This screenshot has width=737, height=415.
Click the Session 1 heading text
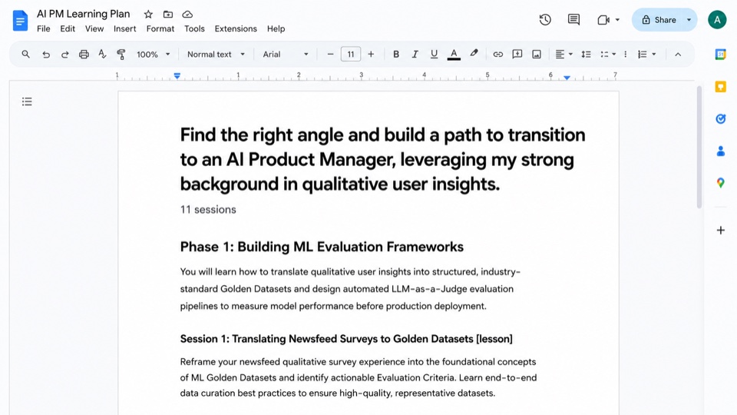tap(346, 339)
